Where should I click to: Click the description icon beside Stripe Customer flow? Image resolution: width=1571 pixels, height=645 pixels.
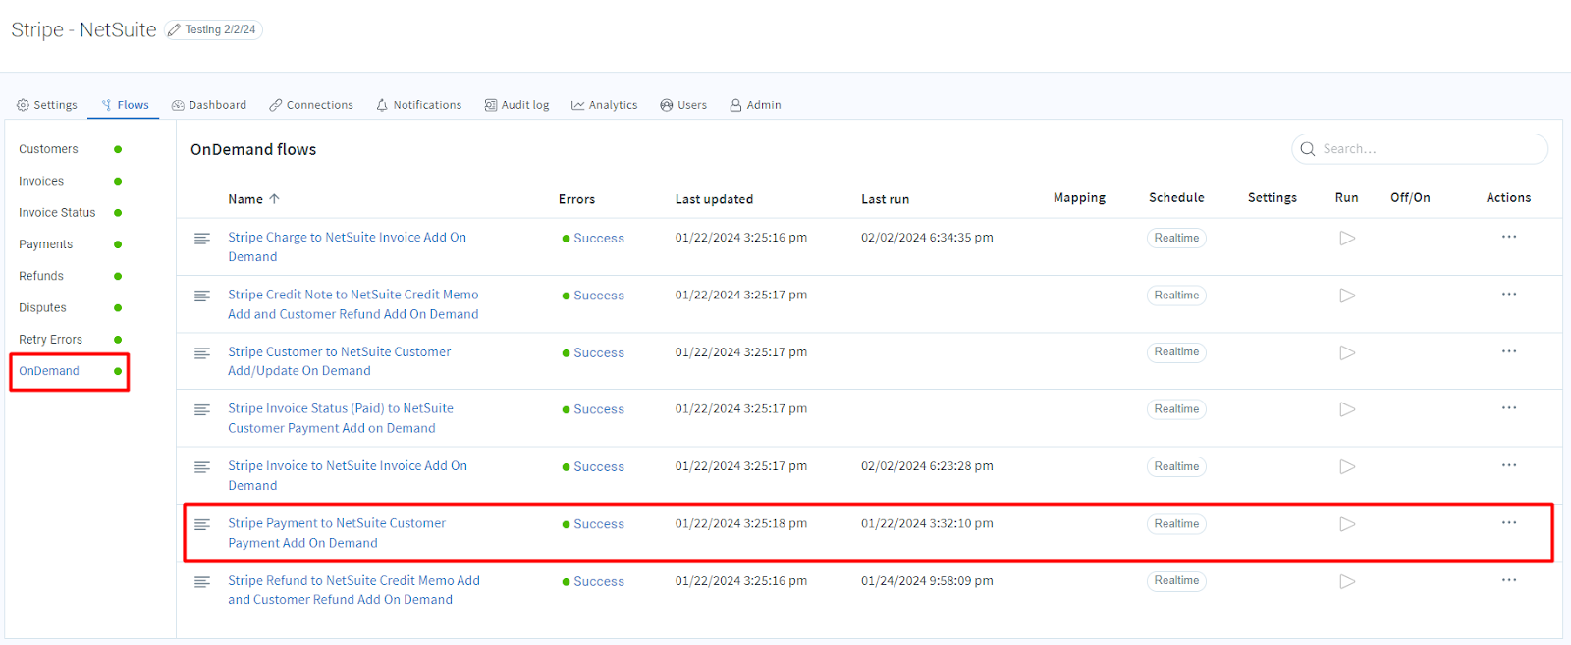coord(202,353)
